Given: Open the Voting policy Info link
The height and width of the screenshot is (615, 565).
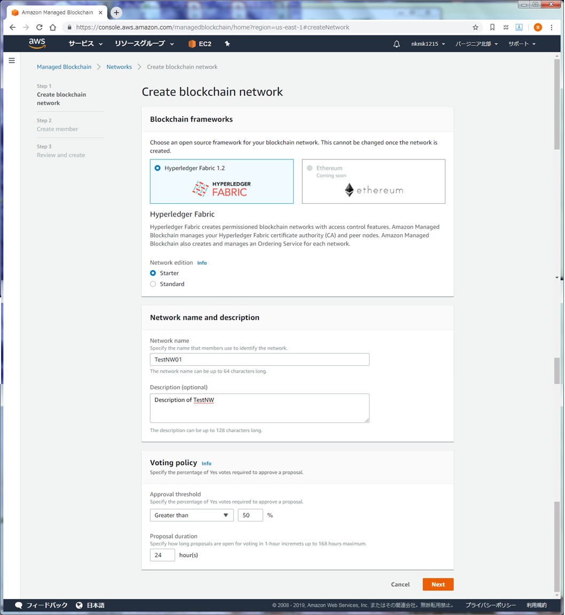Looking at the screenshot, I should pos(206,463).
